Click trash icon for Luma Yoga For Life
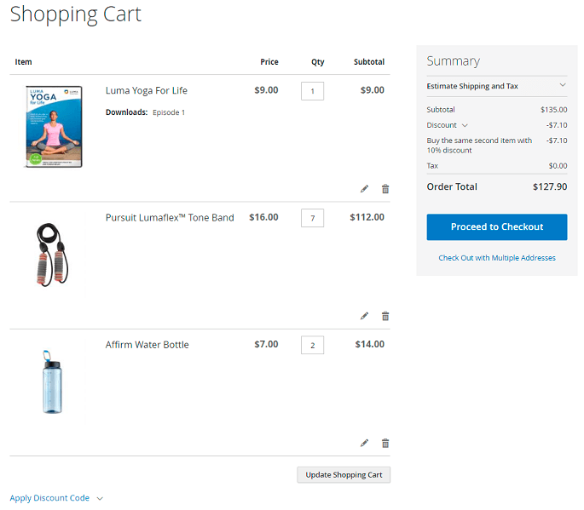 [x=385, y=189]
